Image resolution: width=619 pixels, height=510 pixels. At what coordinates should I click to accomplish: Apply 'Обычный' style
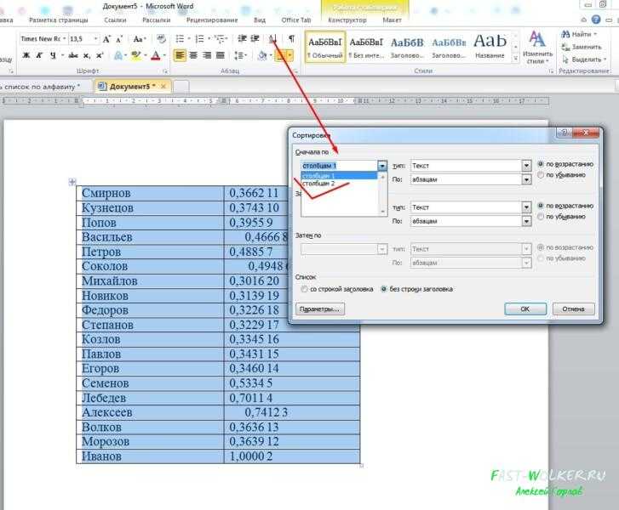(325, 47)
